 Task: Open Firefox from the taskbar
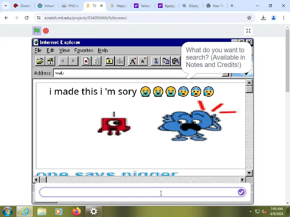tap(76, 211)
